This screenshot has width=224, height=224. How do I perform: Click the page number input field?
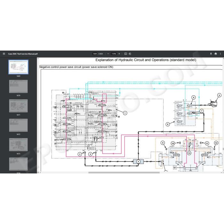point(95,54)
